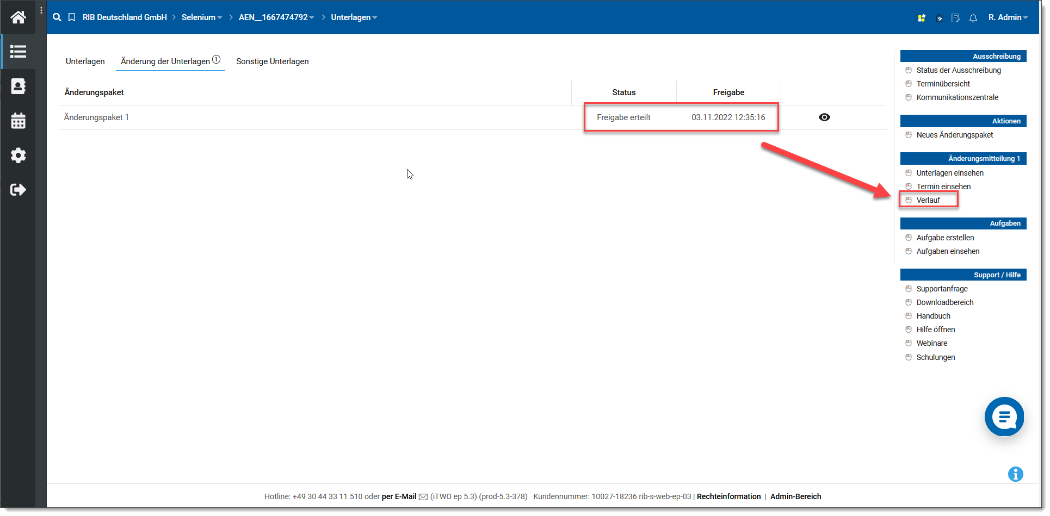Open the address book sidebar icon
The width and height of the screenshot is (1050, 516).
[x=18, y=86]
